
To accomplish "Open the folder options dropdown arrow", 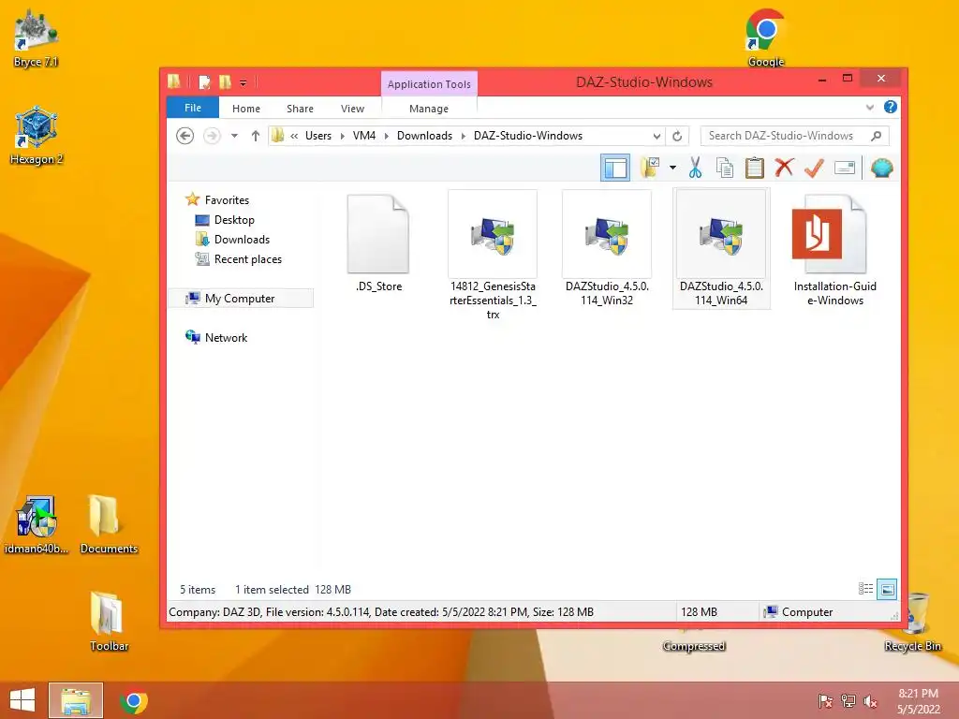I will (x=672, y=168).
